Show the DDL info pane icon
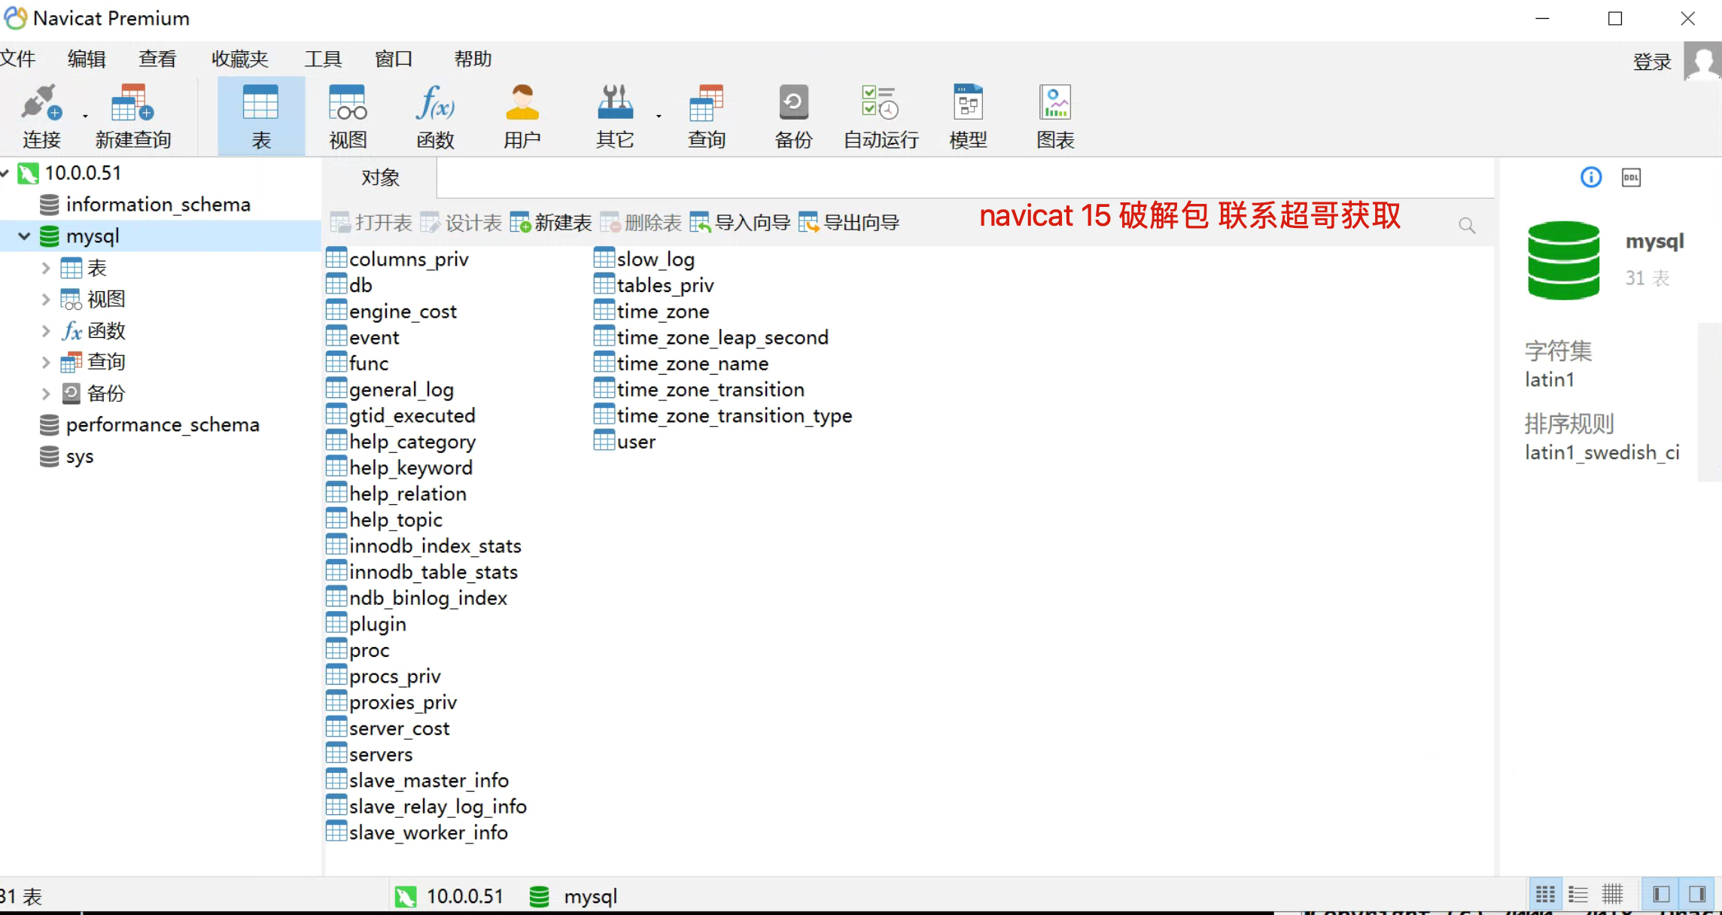This screenshot has width=1722, height=915. pyautogui.click(x=1631, y=178)
